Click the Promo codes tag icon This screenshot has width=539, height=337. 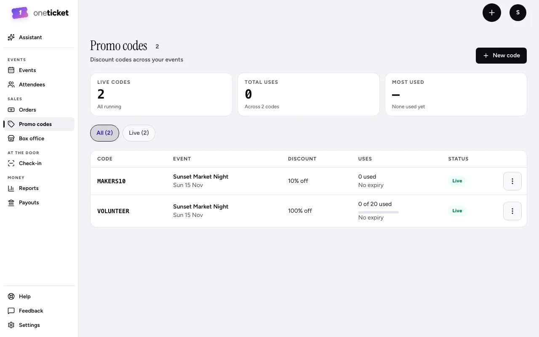click(x=11, y=124)
